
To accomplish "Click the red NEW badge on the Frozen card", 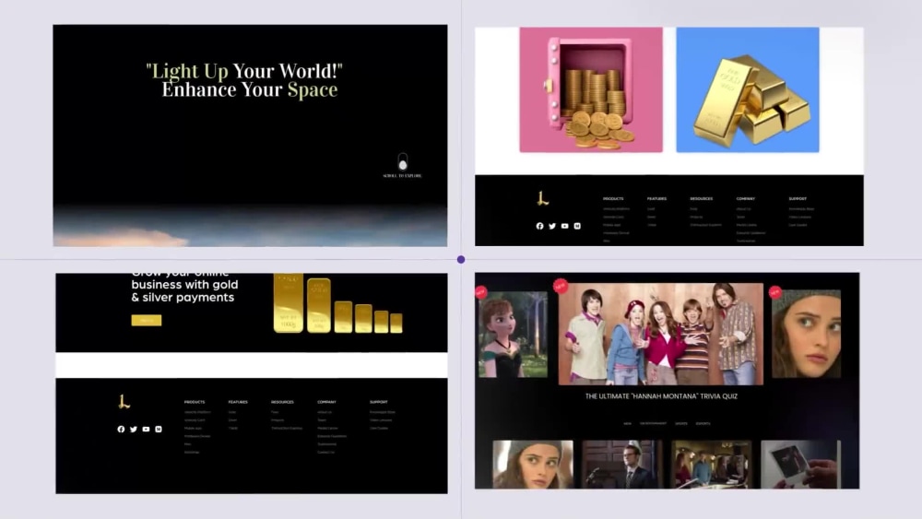I will 481,291.
